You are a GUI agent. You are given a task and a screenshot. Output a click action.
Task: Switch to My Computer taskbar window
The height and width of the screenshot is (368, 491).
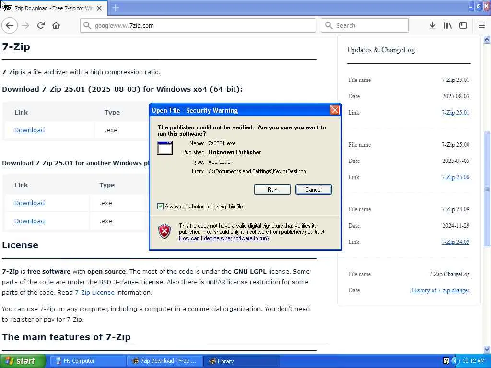point(88,361)
